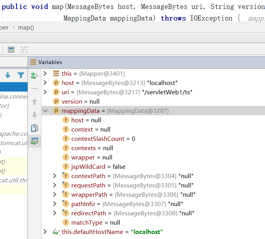Image resolution: width=265 pixels, height=239 pixels.
Task: Click the object icon beside this
Action: 56,73
